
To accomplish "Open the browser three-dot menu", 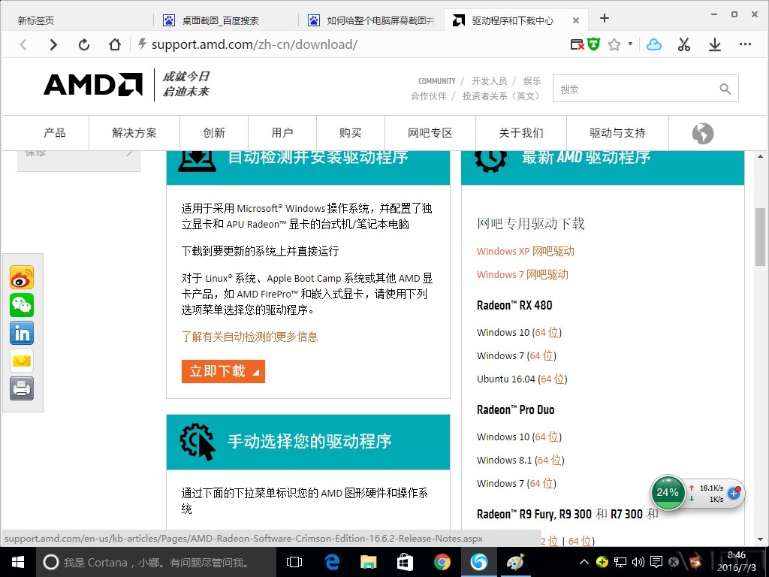I will pos(745,44).
